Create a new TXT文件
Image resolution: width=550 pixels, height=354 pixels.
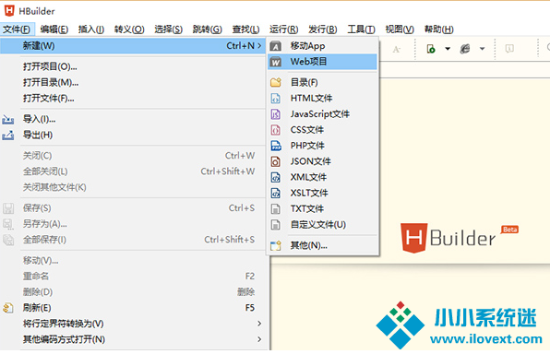pos(323,208)
